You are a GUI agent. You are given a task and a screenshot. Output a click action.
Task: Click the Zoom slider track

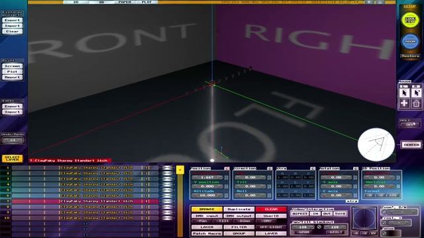coord(403,212)
